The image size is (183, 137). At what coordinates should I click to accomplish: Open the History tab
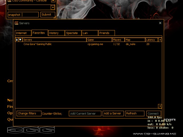(x=56, y=33)
